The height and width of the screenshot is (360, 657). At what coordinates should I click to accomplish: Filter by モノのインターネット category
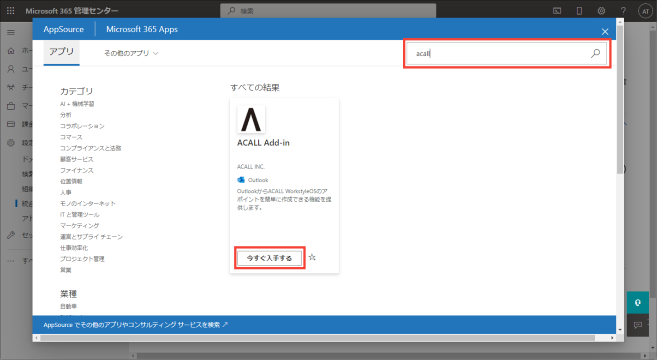click(x=88, y=204)
